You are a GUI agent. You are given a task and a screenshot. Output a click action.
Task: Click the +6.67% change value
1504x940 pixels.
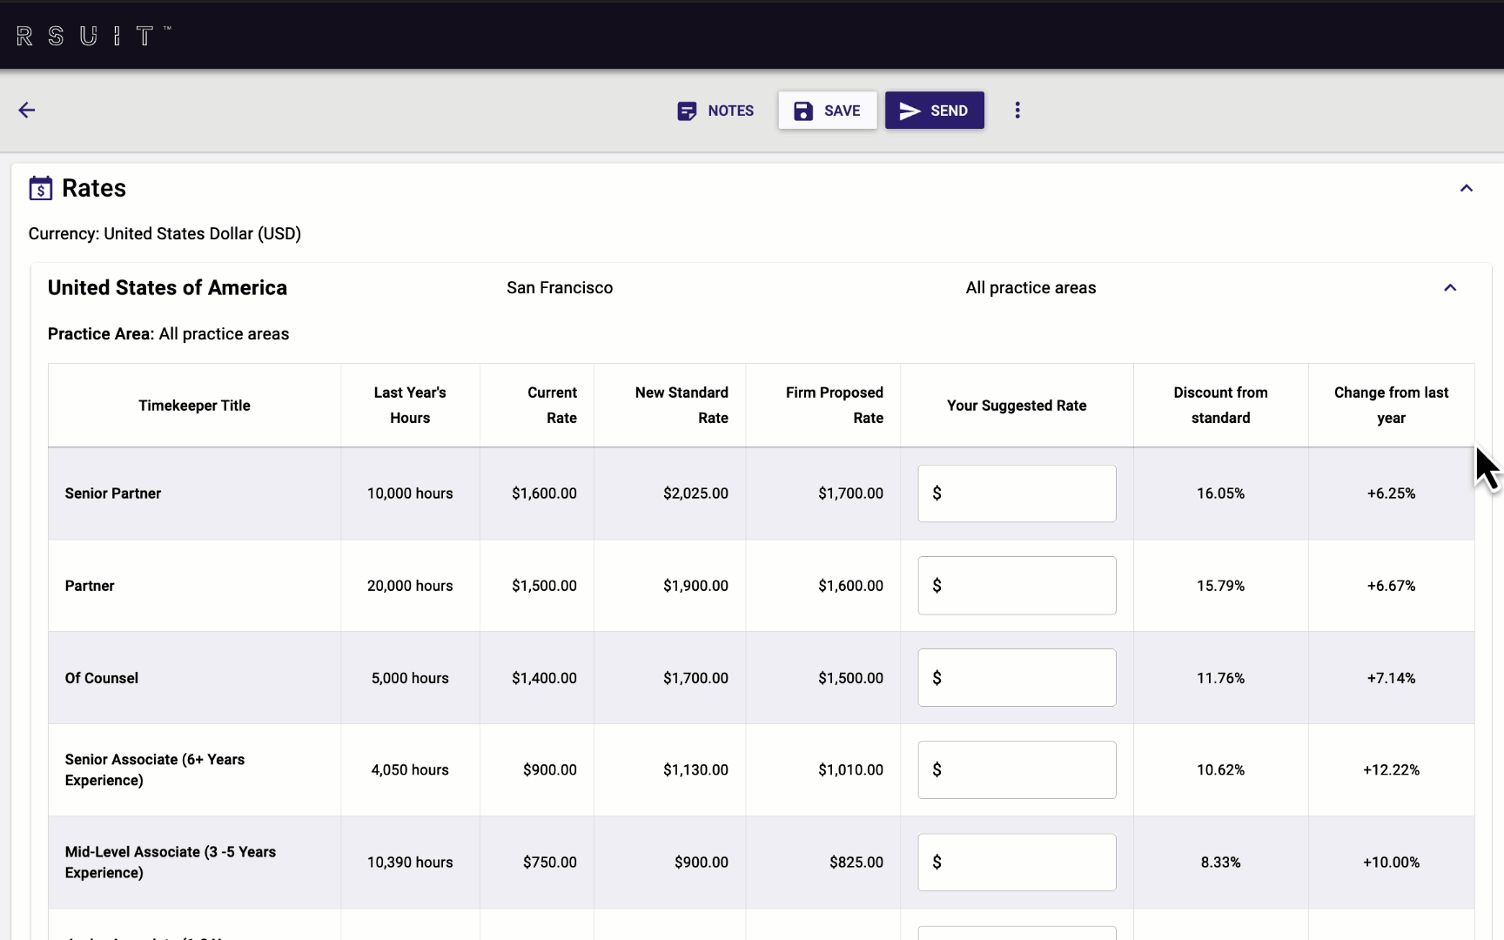(x=1391, y=586)
